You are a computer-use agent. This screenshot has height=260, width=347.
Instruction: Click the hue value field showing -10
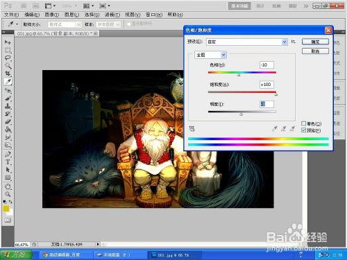(266, 65)
